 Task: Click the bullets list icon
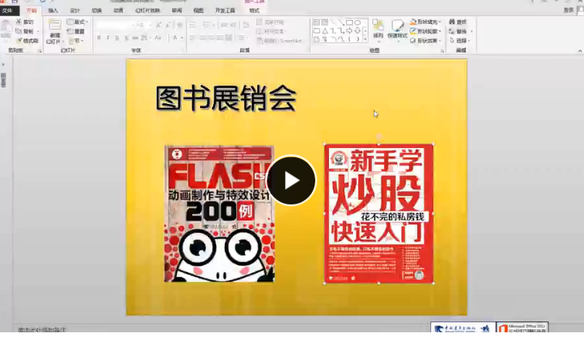tap(192, 25)
